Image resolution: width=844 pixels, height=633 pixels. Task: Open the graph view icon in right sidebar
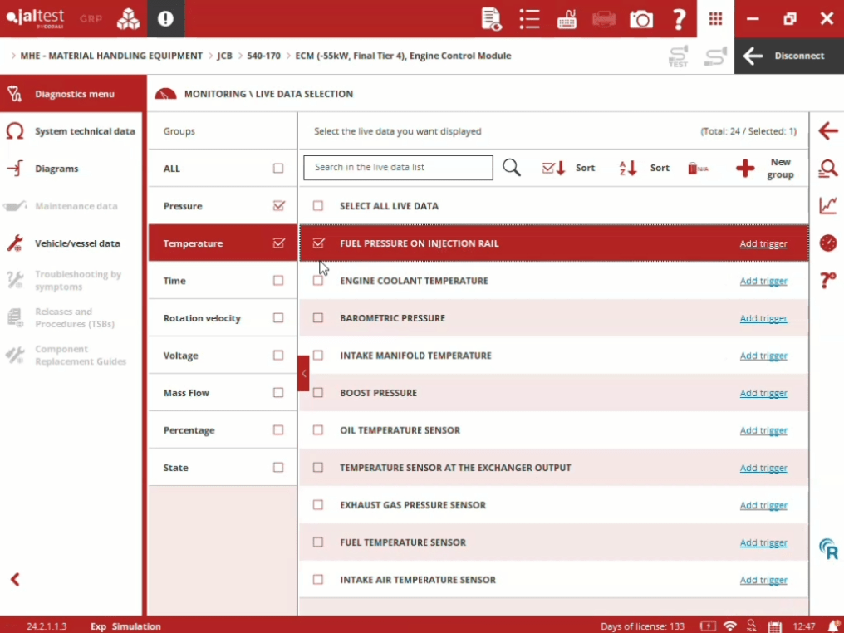click(x=827, y=205)
